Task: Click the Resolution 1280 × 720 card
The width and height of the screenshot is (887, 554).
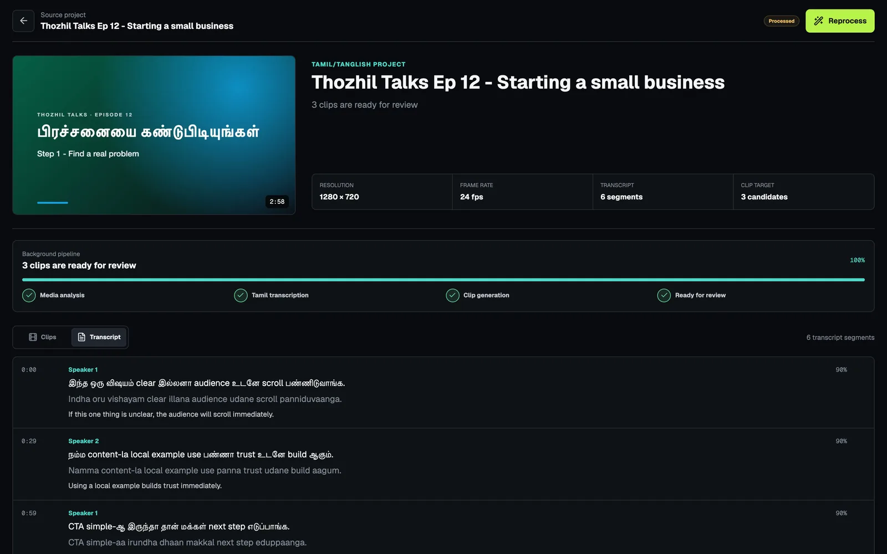Action: coord(382,192)
